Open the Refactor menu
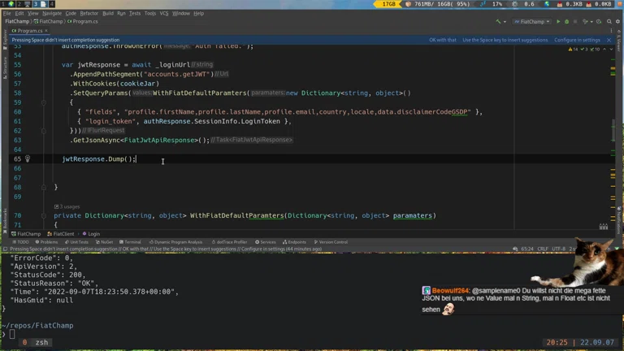The height and width of the screenshot is (351, 624). [x=89, y=13]
